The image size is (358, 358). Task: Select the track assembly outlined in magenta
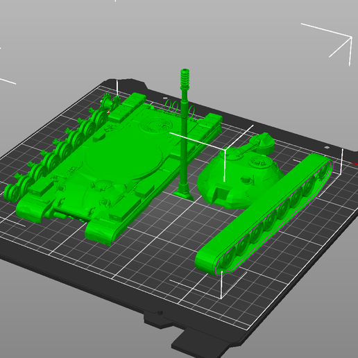[264, 214]
